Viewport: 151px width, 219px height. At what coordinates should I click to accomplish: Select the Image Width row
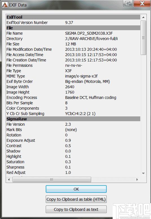coord(73,87)
